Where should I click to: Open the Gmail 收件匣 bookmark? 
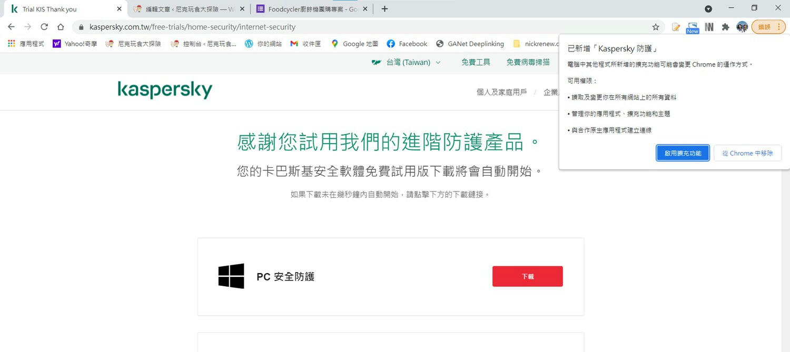pyautogui.click(x=305, y=44)
